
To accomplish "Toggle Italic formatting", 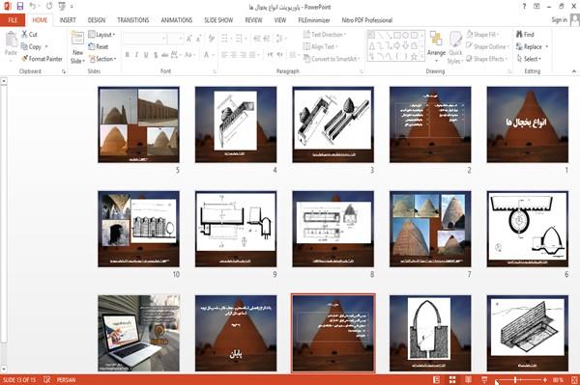I will point(136,55).
